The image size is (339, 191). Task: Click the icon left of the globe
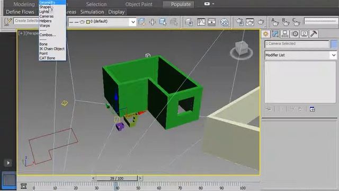212,22
